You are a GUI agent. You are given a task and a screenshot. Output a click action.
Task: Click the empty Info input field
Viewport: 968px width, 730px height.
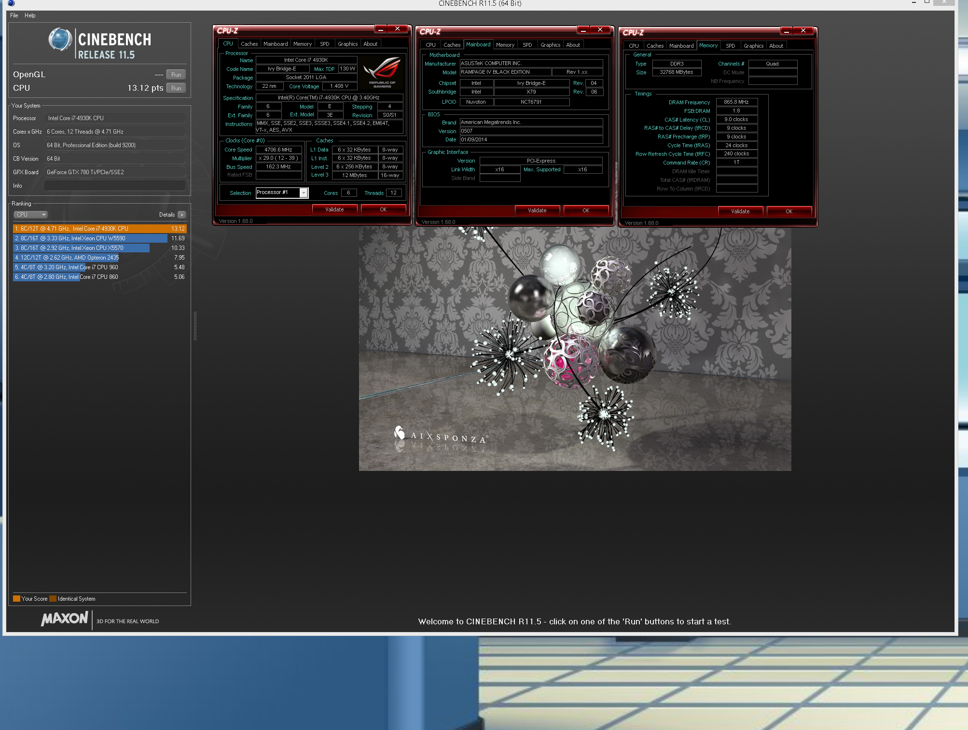(115, 186)
